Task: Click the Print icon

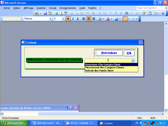Action: pyautogui.click(x=56, y=13)
